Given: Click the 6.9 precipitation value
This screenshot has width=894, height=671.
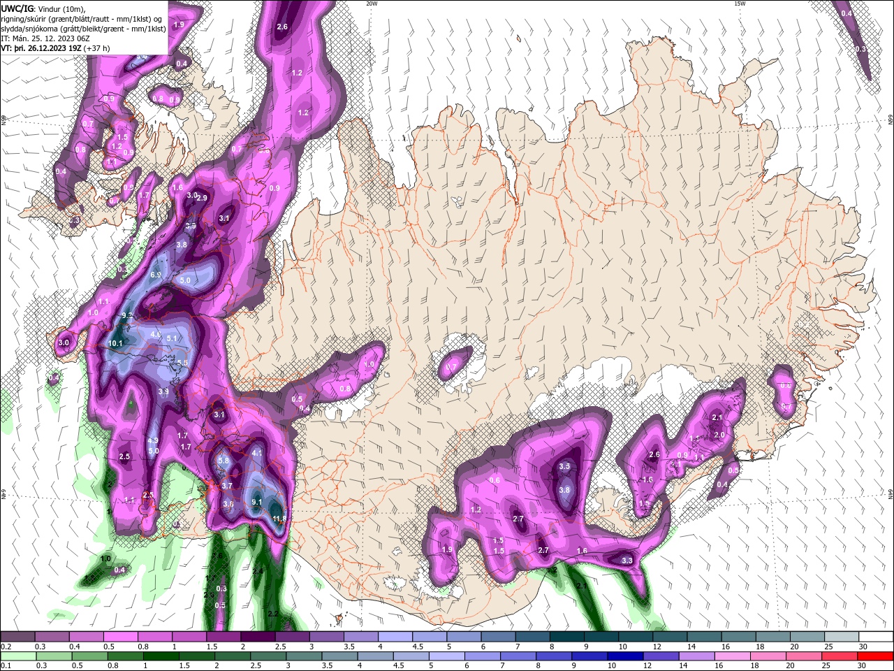Looking at the screenshot, I should [156, 275].
